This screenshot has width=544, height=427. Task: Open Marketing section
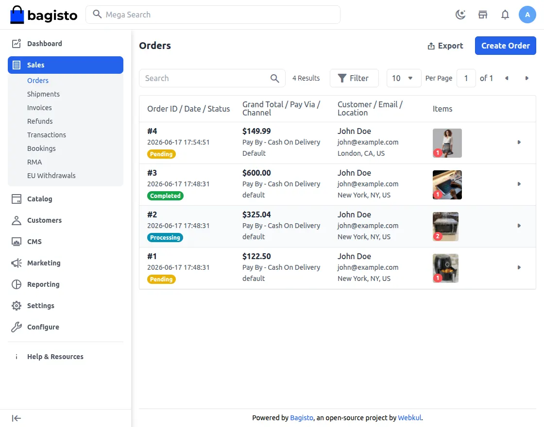coord(66,263)
